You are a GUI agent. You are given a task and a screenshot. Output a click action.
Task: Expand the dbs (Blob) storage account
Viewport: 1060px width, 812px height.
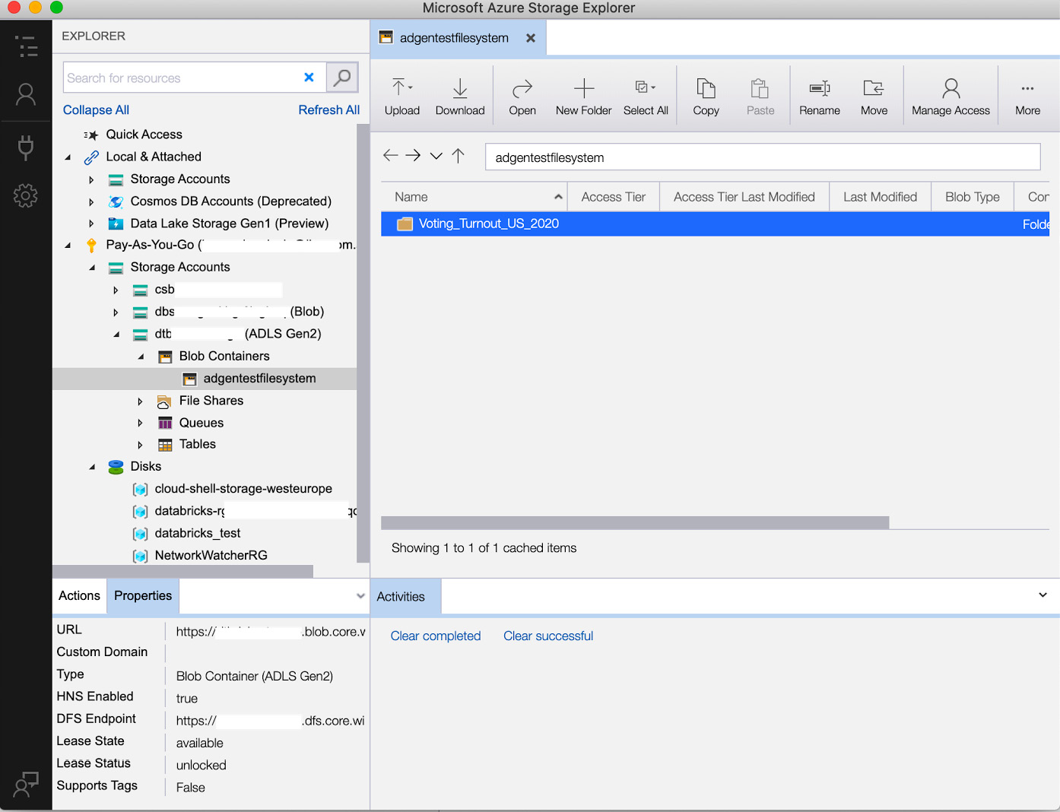[116, 312]
